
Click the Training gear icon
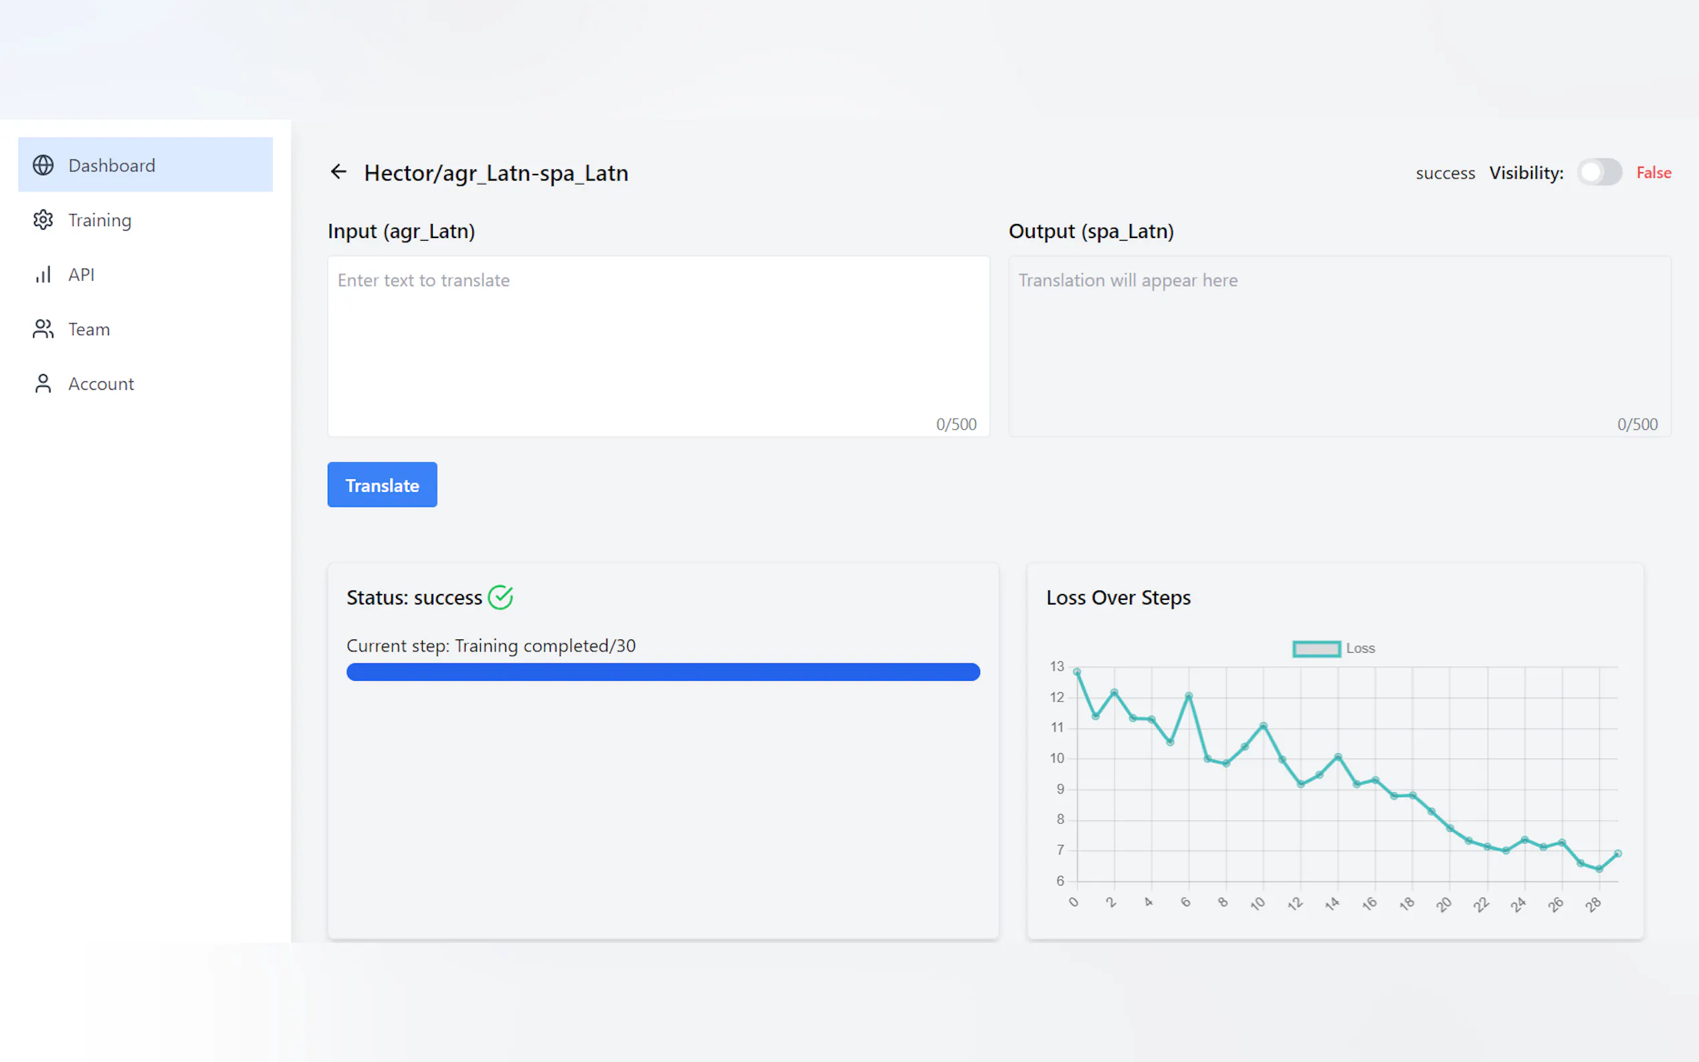click(x=43, y=220)
